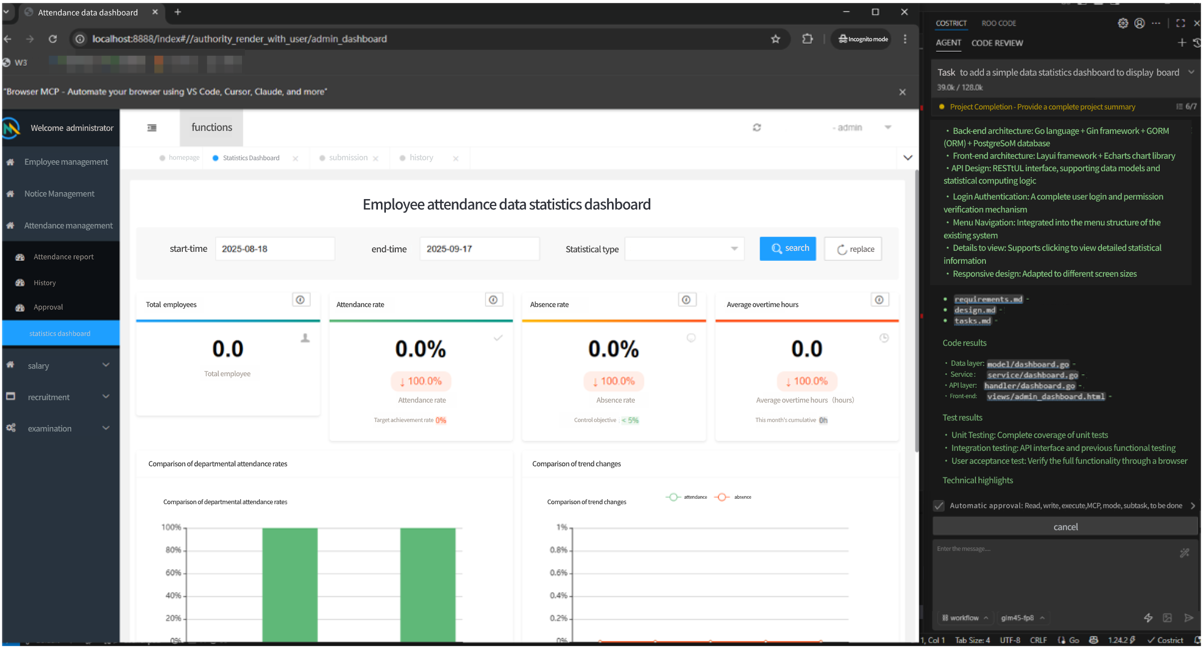1204x647 pixels.
Task: Open Costrict settings gear icon
Action: [x=1122, y=23]
